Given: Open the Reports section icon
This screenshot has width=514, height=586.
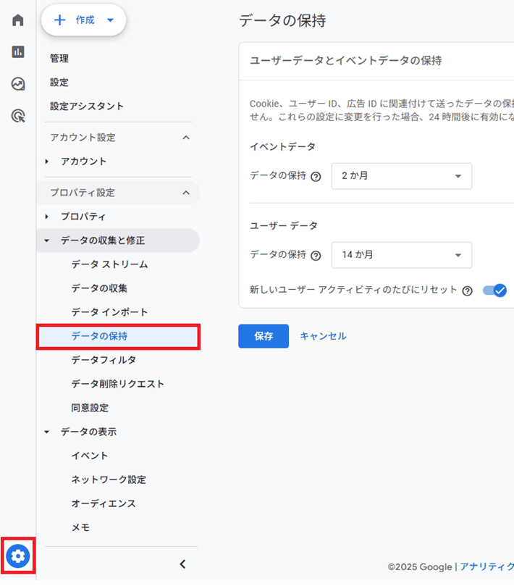Looking at the screenshot, I should point(17,52).
